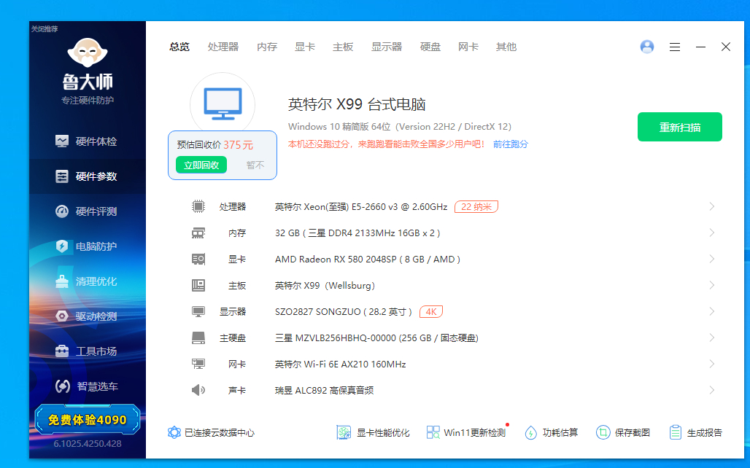750x468 pixels.
Task: Open 显卡性能优化 tool
Action: (x=373, y=432)
